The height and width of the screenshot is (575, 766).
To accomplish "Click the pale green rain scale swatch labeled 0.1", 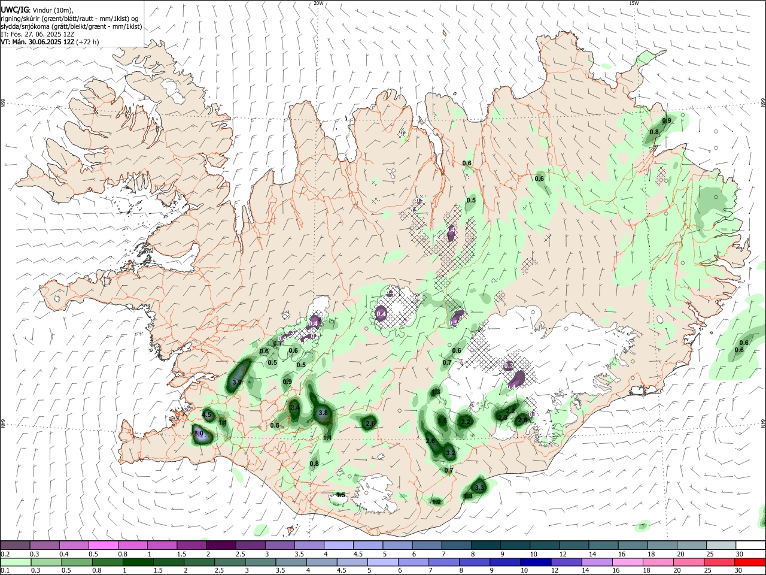I will click(15, 562).
